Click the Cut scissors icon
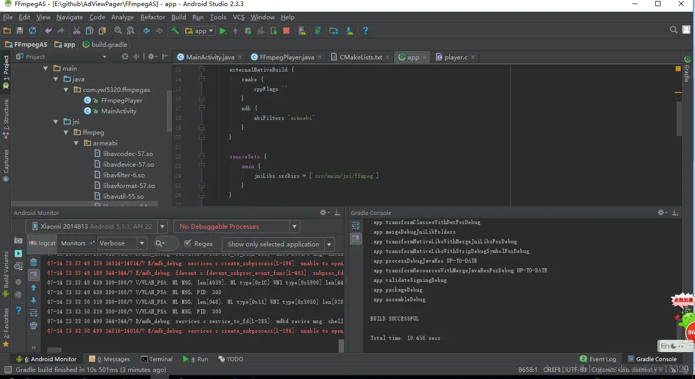 tap(77, 31)
